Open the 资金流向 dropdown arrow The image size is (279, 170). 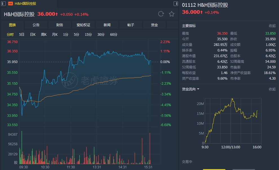click(198, 89)
